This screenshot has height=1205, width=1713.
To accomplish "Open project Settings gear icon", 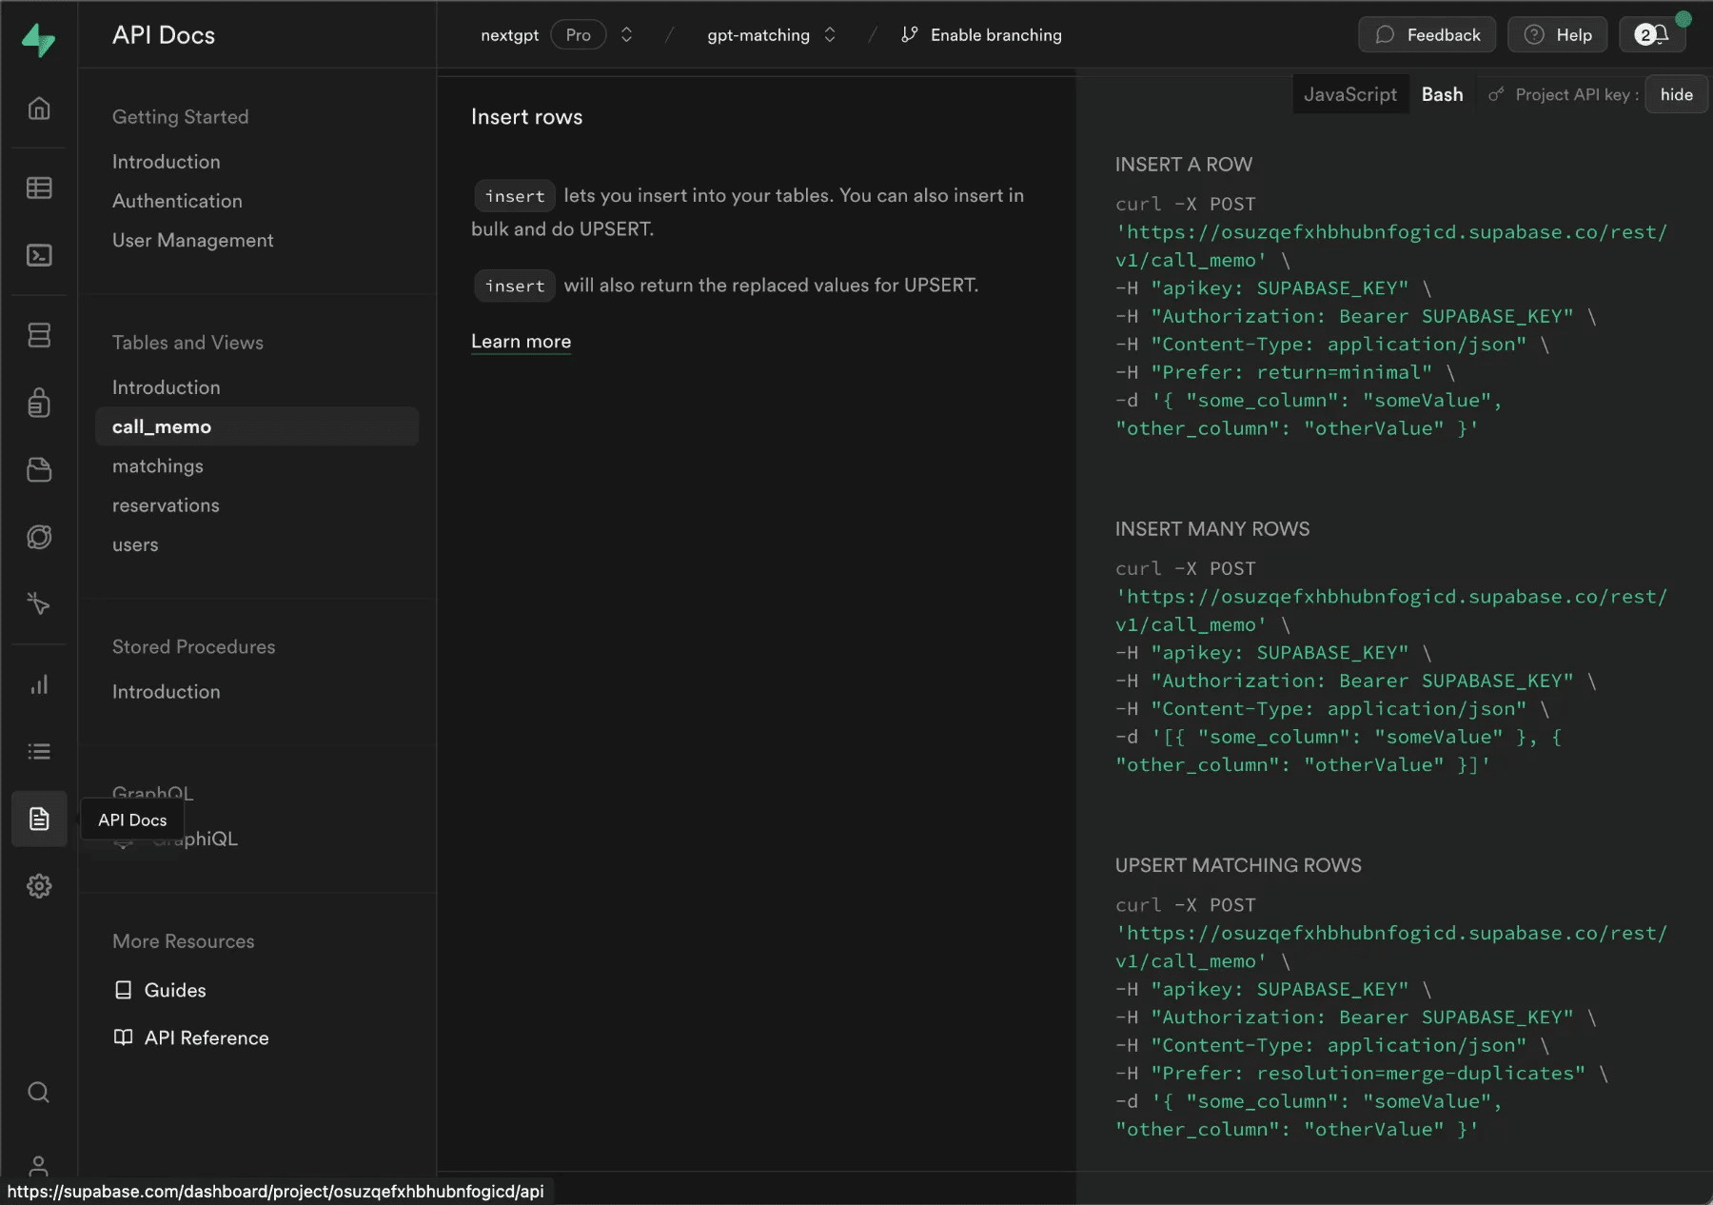I will point(39,886).
